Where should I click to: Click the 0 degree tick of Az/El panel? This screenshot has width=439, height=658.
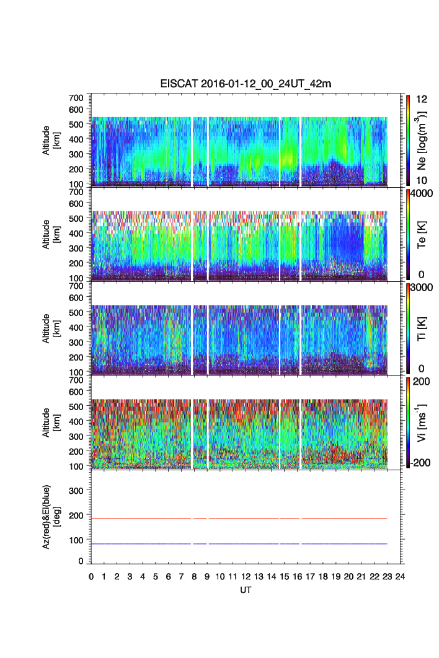click(x=81, y=561)
